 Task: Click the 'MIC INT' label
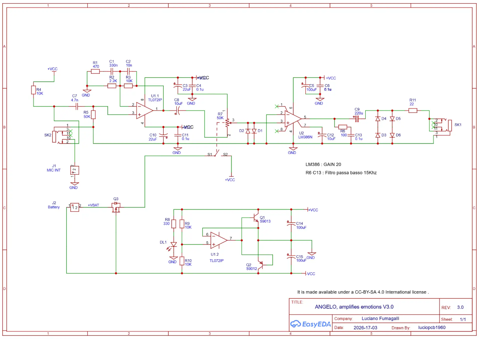pyautogui.click(x=55, y=170)
